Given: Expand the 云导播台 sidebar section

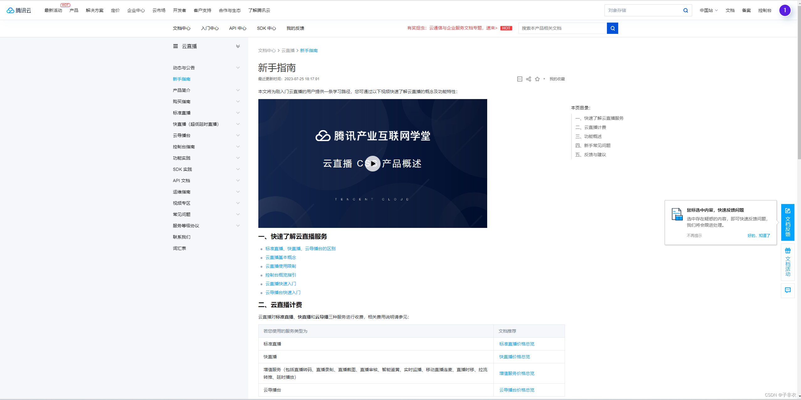Looking at the screenshot, I should pyautogui.click(x=238, y=135).
